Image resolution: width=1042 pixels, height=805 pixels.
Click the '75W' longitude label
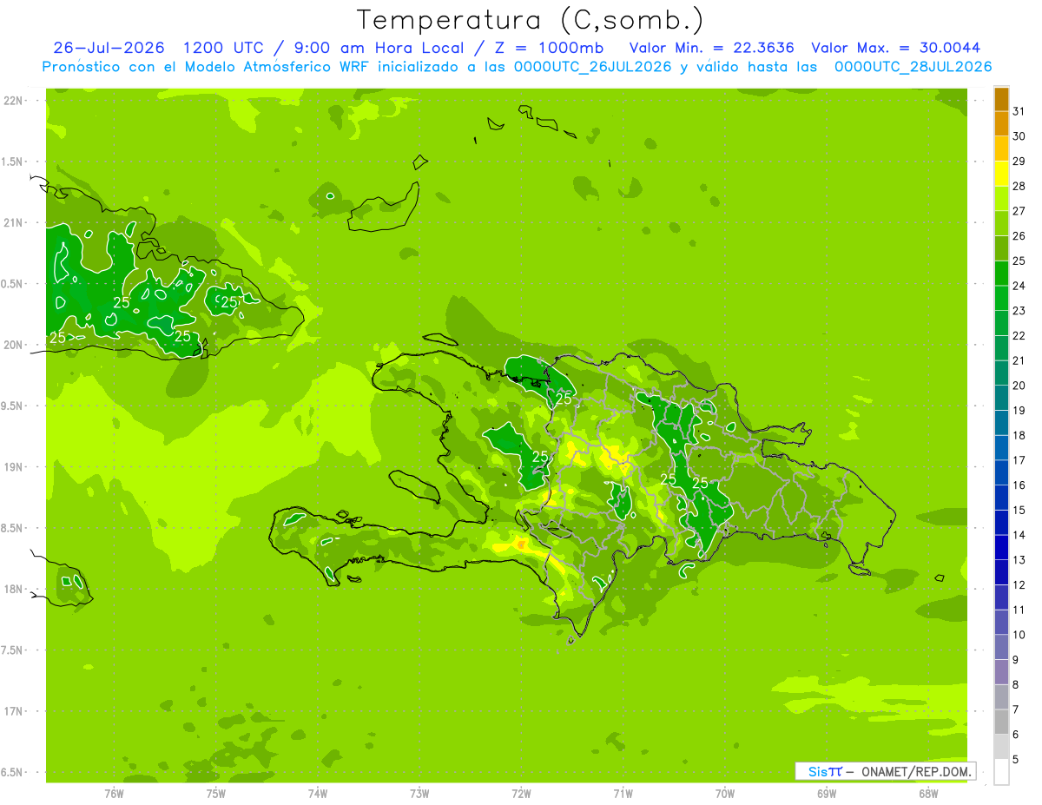216,794
